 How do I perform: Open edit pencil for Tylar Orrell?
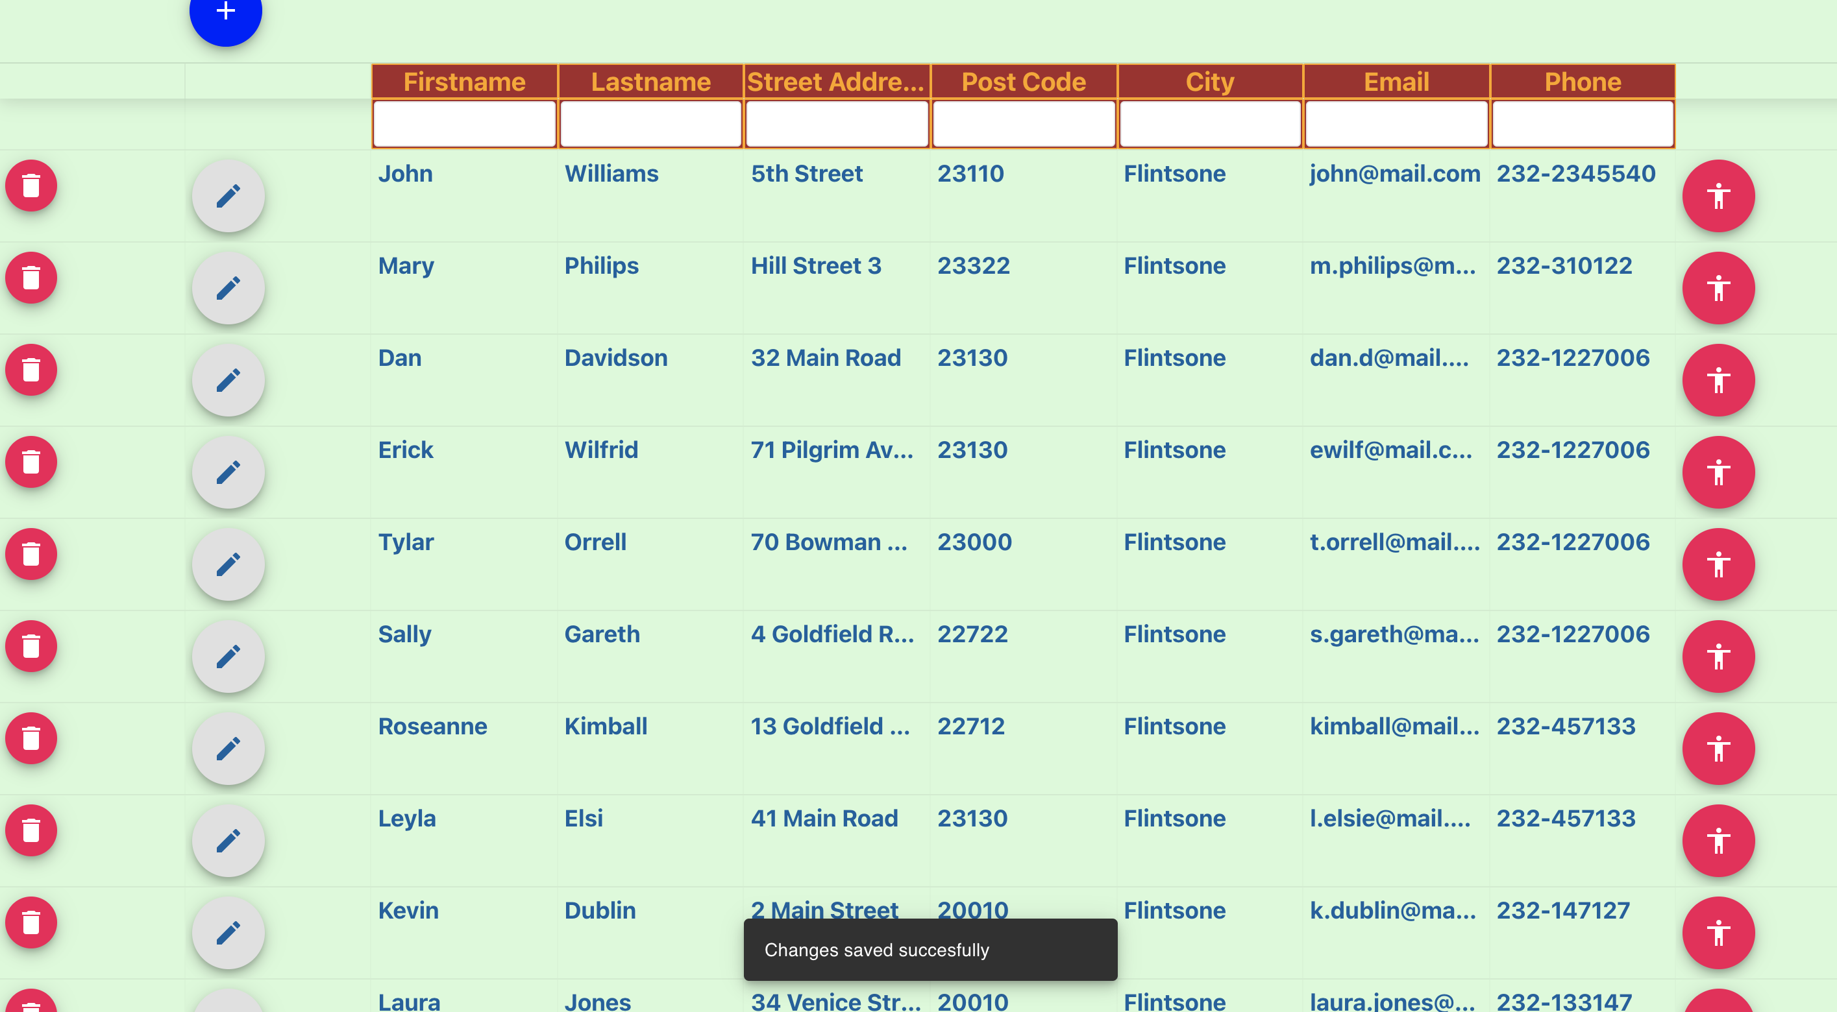(228, 564)
